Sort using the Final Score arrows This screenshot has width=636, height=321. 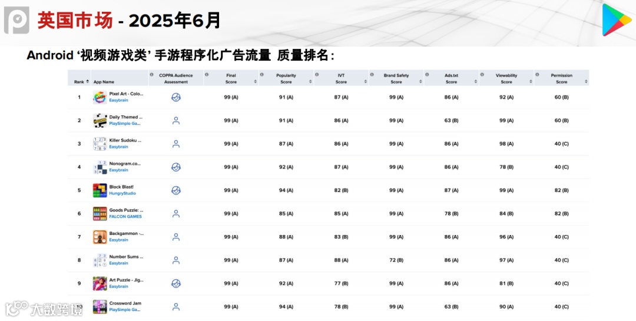(x=255, y=81)
